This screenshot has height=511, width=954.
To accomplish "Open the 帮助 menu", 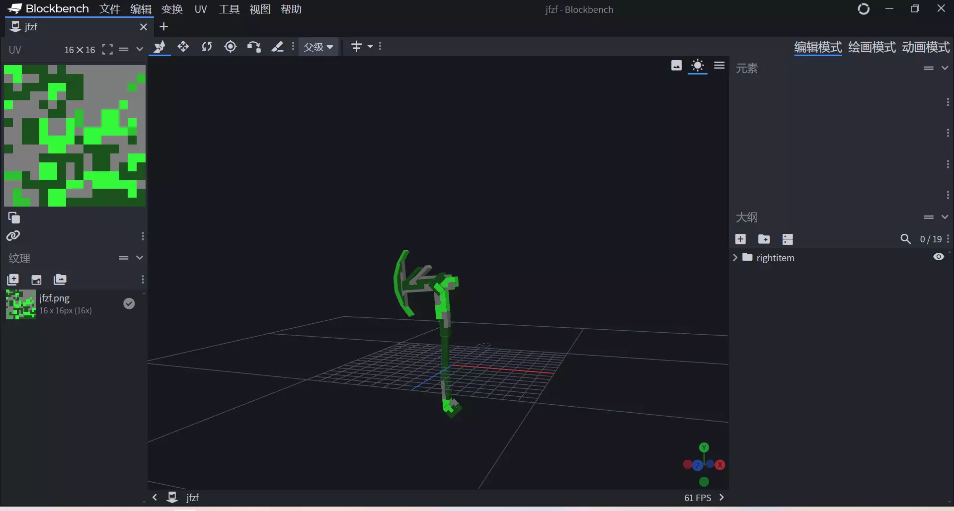I will click(x=291, y=9).
